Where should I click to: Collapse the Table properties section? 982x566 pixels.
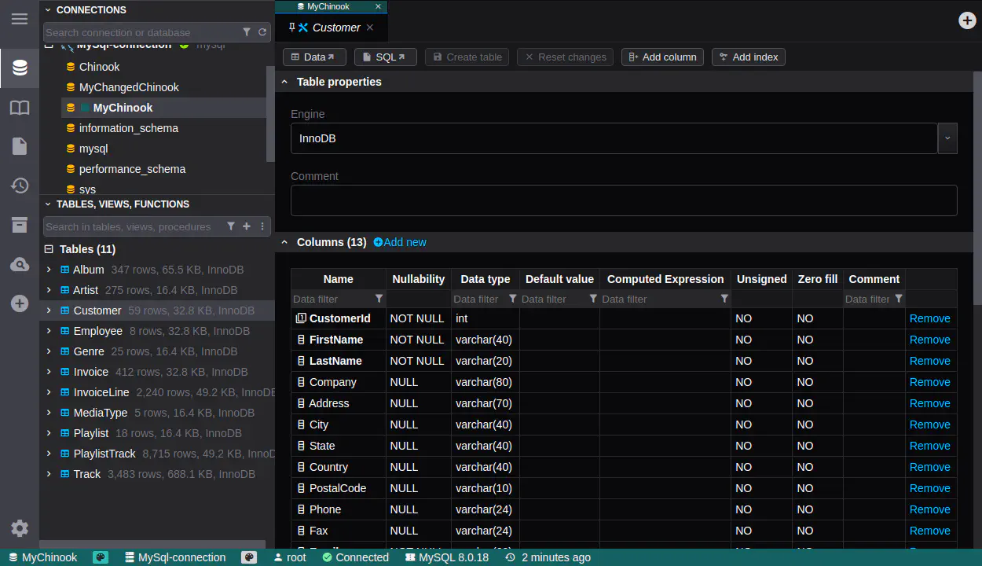pyautogui.click(x=284, y=82)
